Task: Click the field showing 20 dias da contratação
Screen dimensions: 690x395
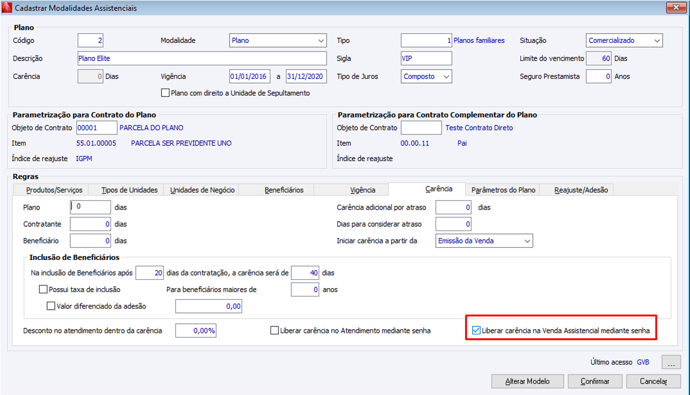Action: (x=150, y=273)
